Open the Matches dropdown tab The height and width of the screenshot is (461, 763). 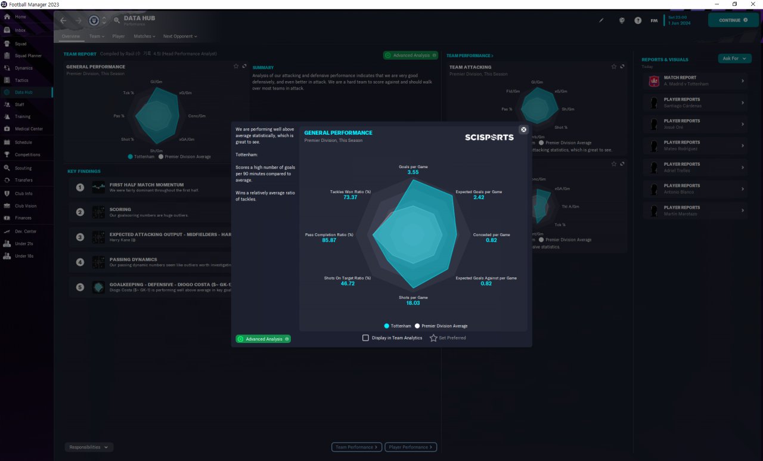pos(144,36)
